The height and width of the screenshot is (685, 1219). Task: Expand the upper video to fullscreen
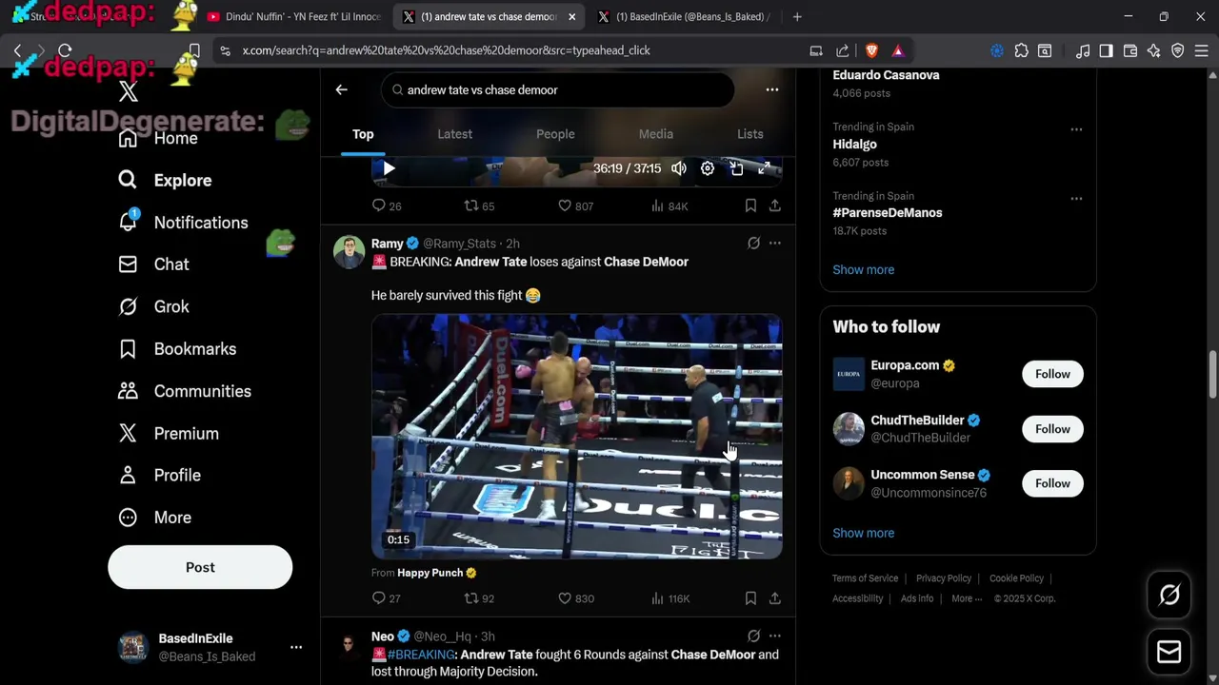[764, 168]
